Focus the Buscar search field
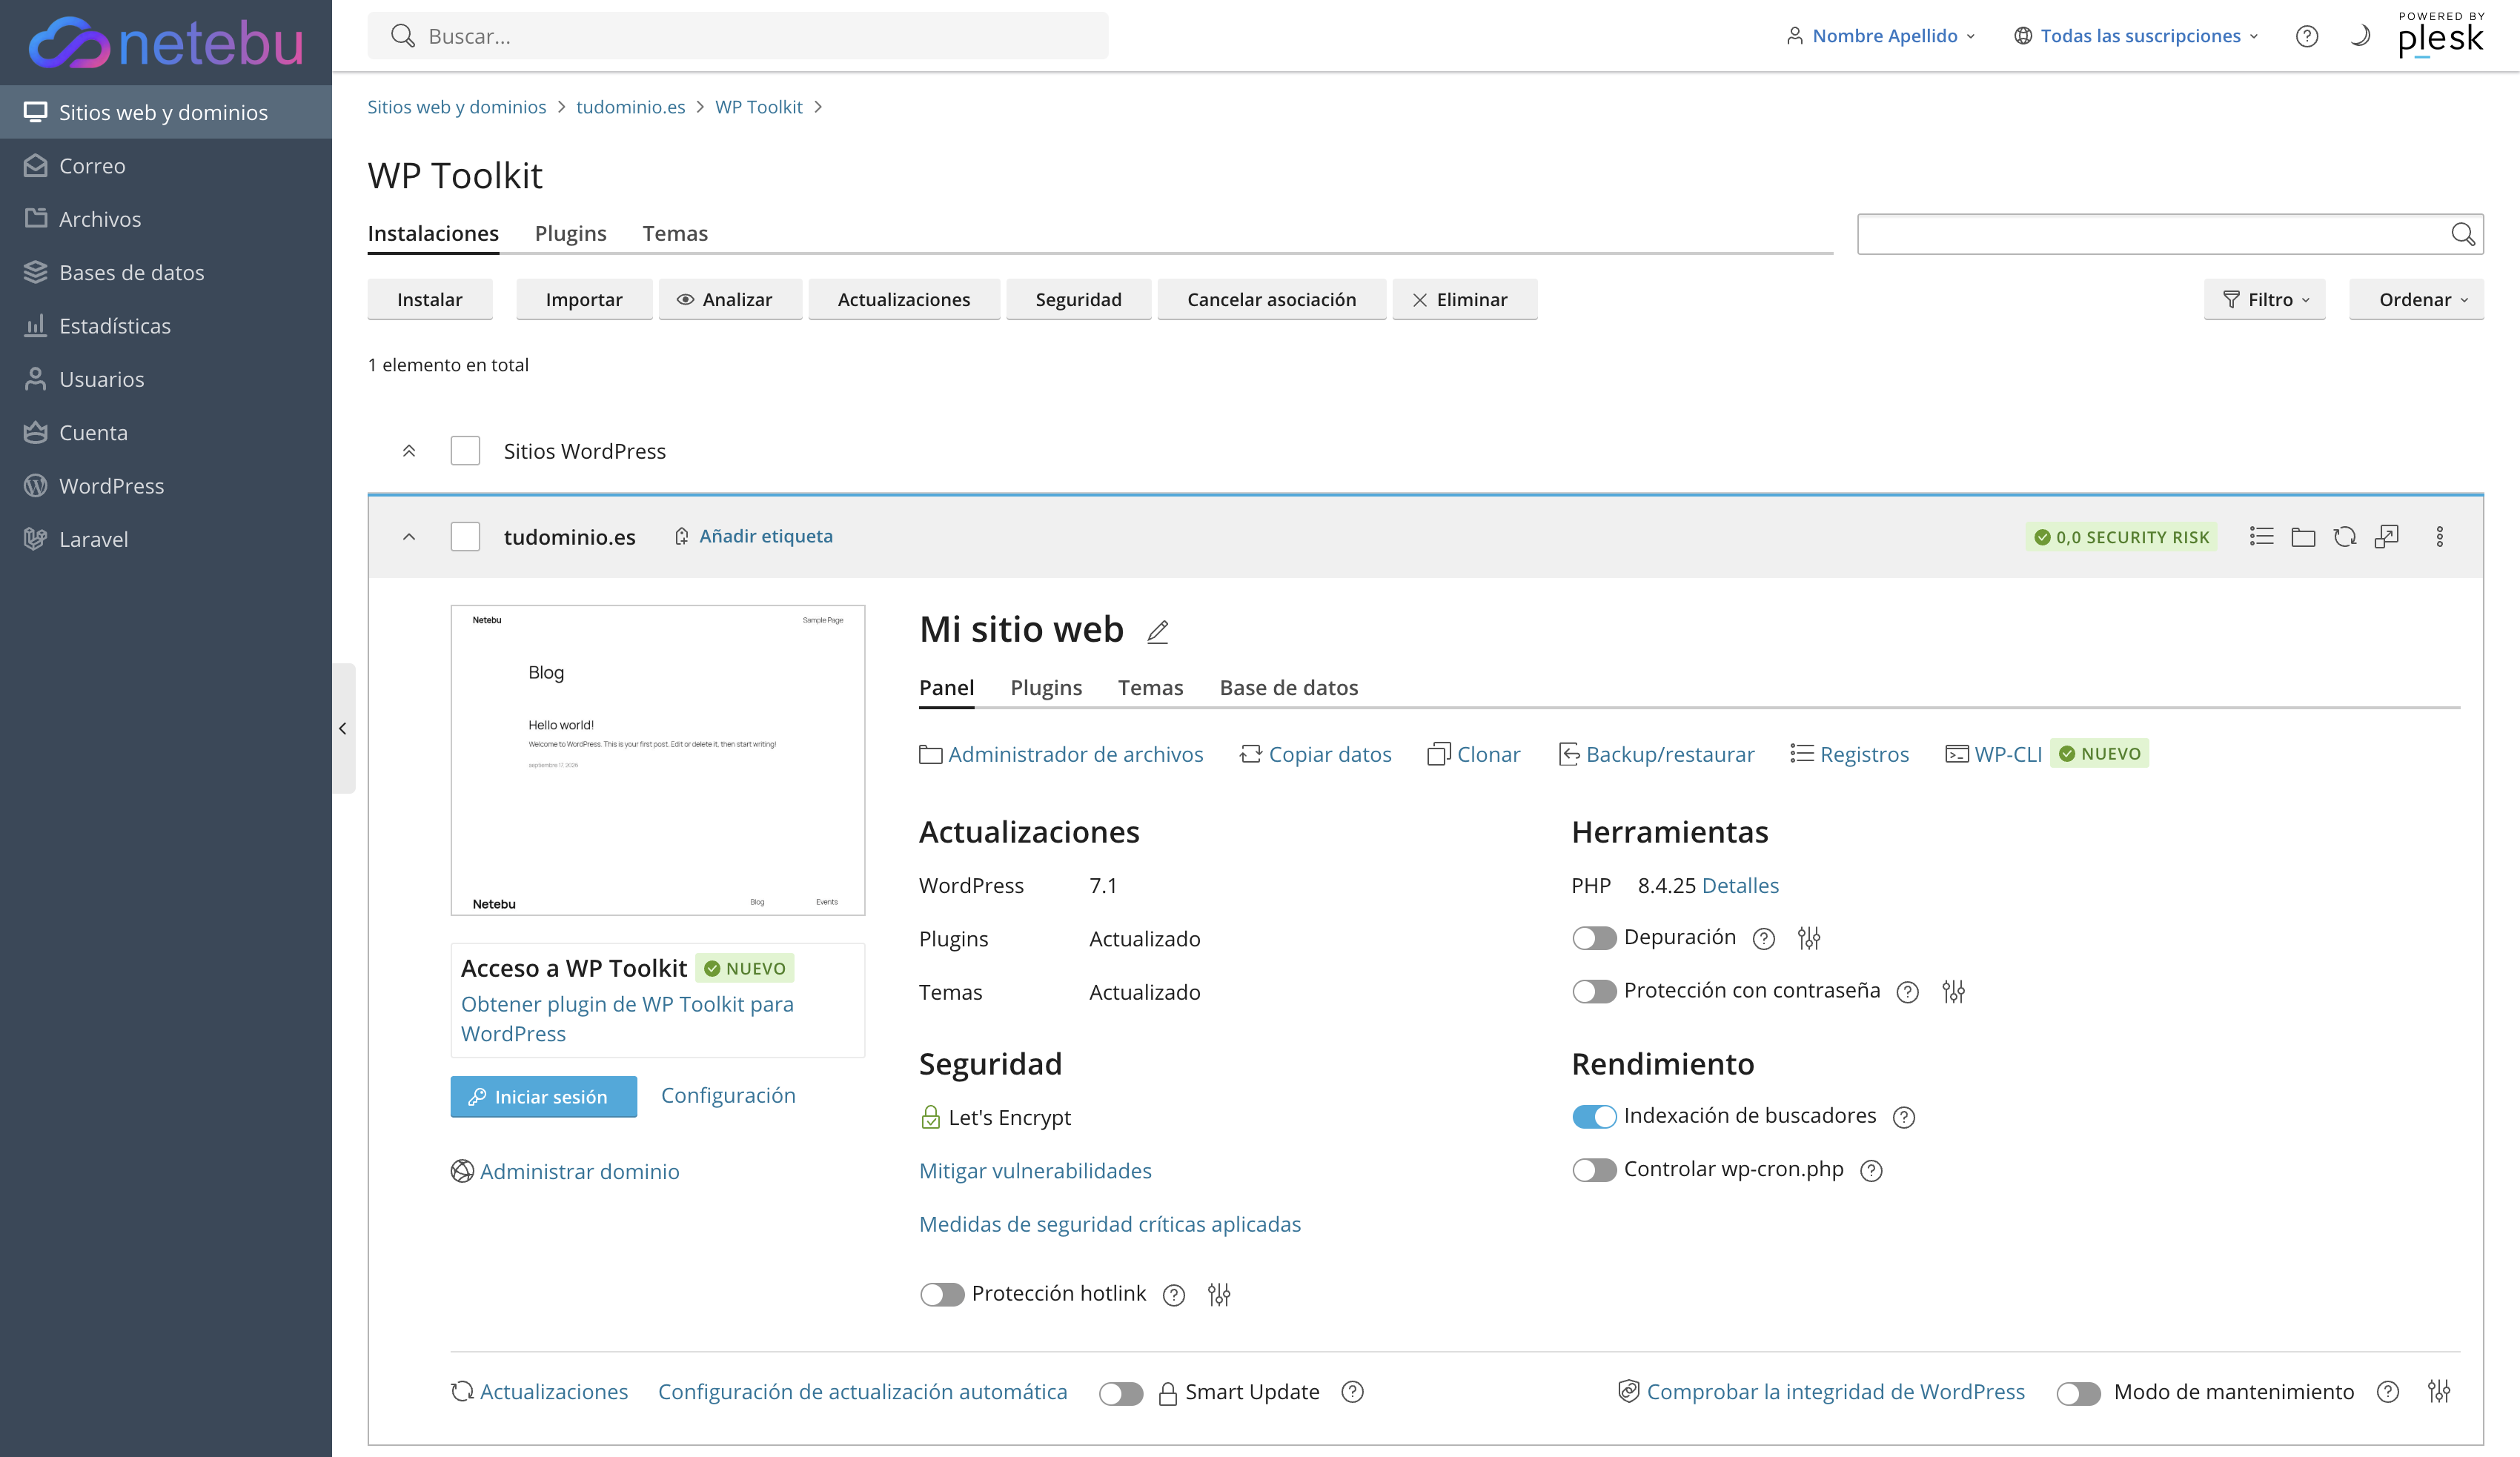2520x1457 pixels. (738, 36)
